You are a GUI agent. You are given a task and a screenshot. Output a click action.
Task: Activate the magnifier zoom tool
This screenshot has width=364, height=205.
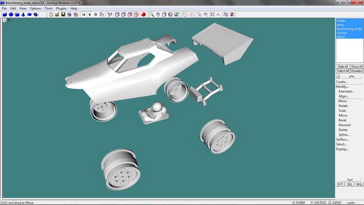coord(152,15)
